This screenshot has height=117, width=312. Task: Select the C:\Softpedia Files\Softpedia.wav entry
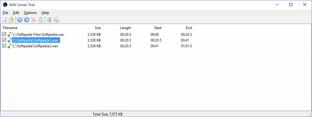tap(39, 34)
